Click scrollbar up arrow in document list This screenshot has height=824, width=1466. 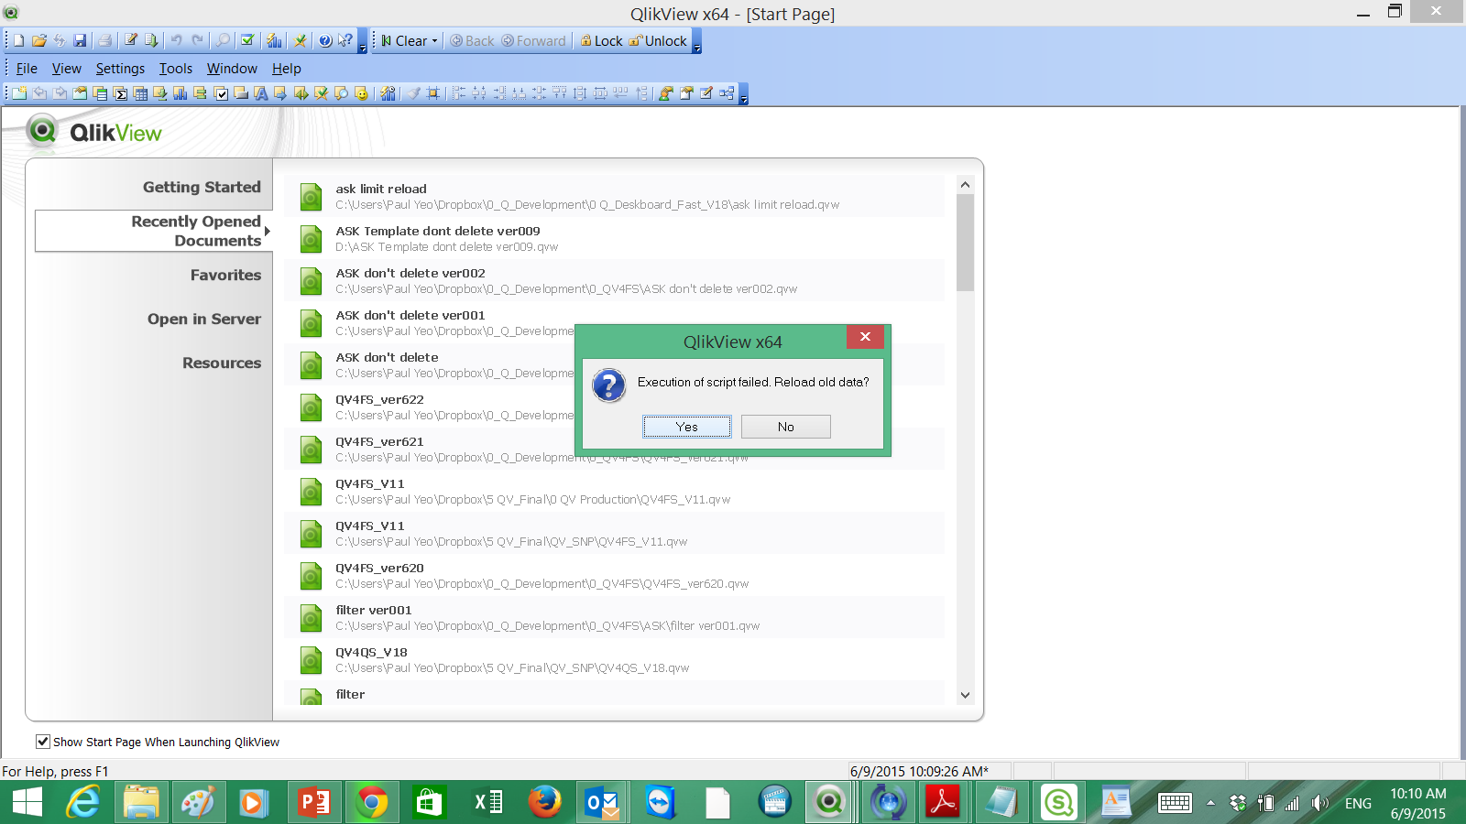965,184
